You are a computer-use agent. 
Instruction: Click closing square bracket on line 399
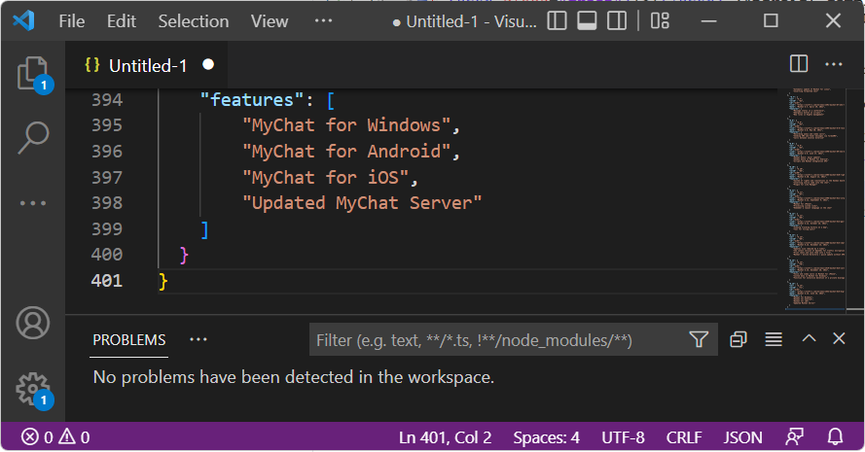click(204, 229)
